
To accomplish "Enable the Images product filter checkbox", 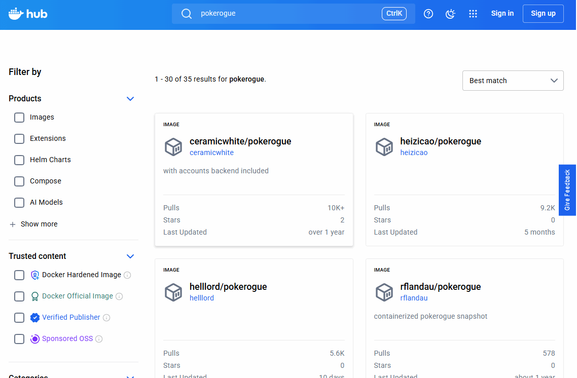I will coord(19,118).
